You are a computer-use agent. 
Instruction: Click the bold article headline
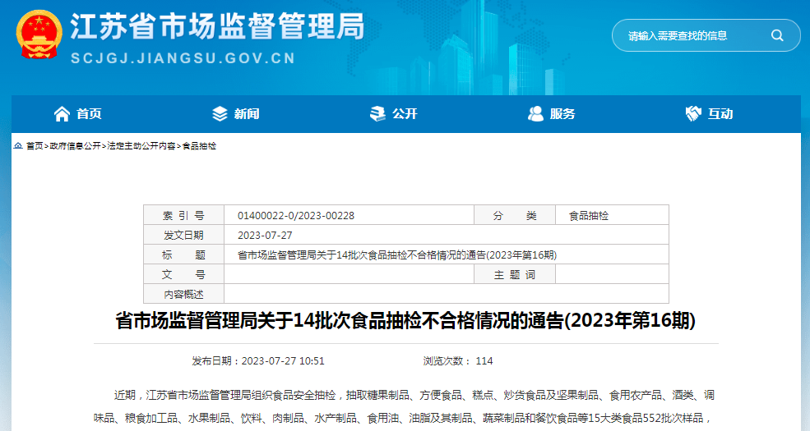(405, 321)
